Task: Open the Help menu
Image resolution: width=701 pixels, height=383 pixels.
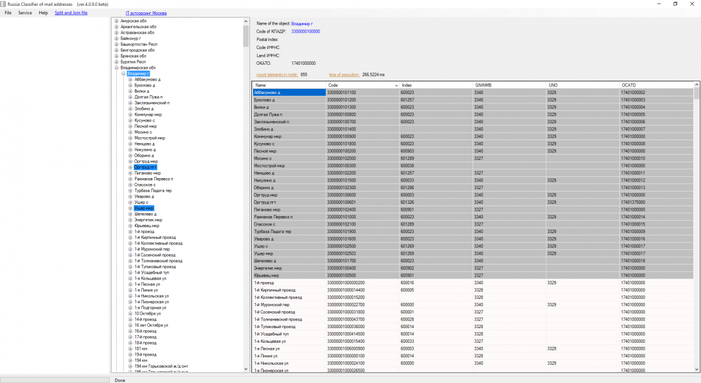Action: click(x=43, y=12)
